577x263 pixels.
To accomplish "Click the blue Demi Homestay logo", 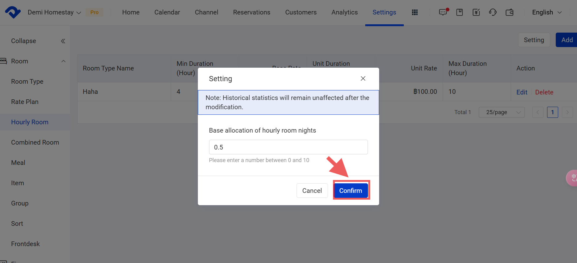I will click(13, 12).
